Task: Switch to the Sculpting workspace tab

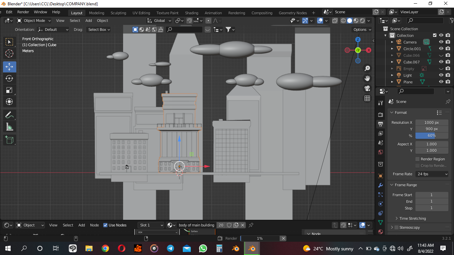Action: coord(118,13)
